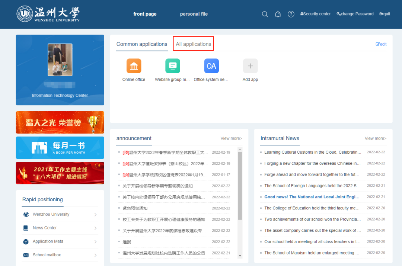Click the help question mark icon
402x266 pixels.
291,14
